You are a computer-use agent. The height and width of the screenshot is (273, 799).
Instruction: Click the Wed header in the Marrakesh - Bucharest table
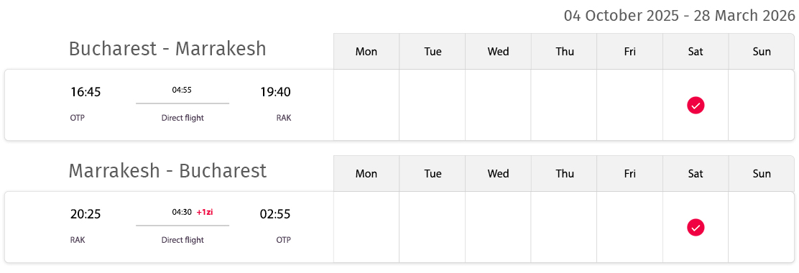[x=498, y=174]
